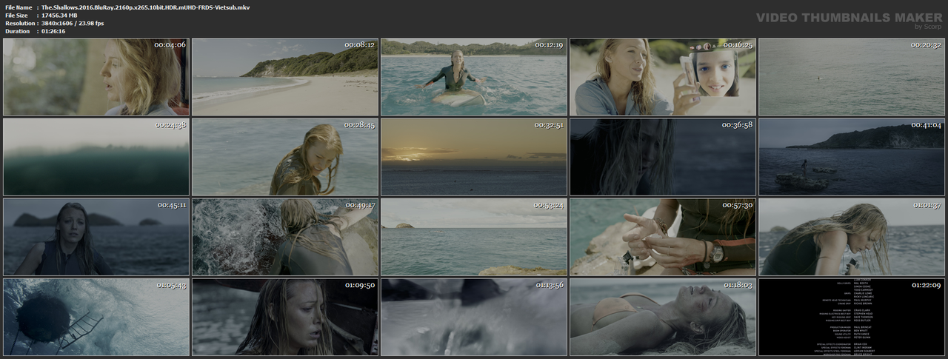Open the thumbnail stamped 01:09:50

point(285,317)
